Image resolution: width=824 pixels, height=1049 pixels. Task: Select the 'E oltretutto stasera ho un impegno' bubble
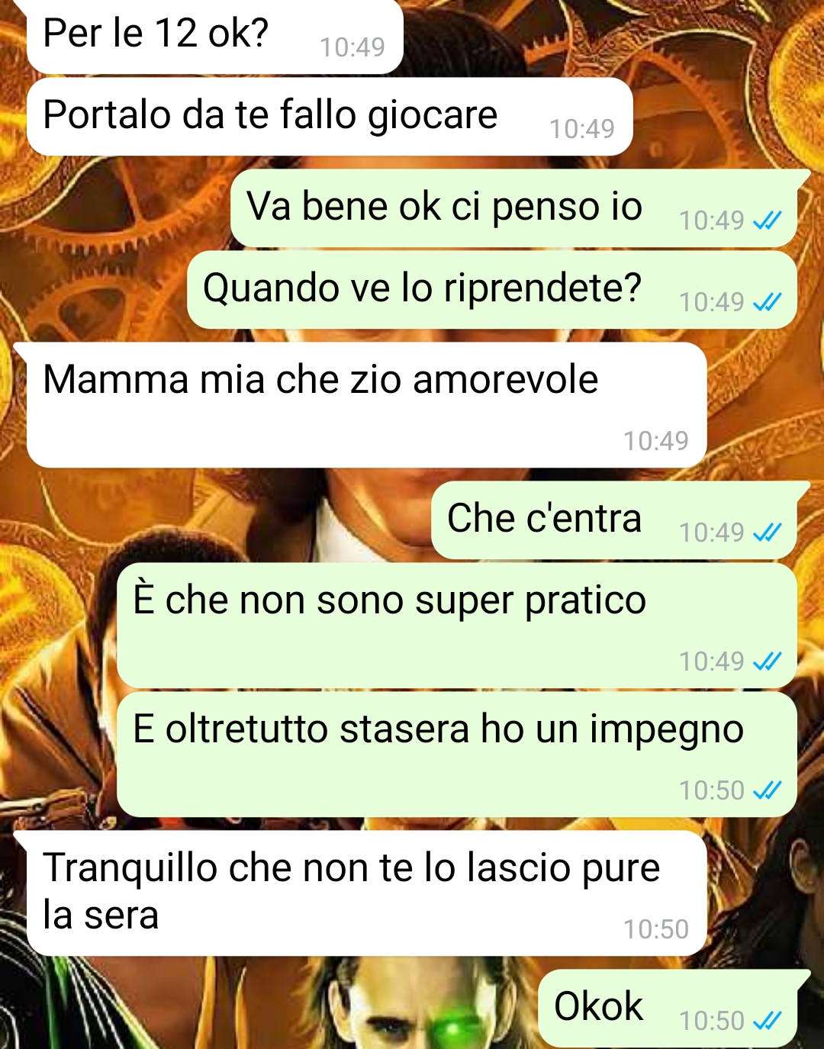[457, 755]
